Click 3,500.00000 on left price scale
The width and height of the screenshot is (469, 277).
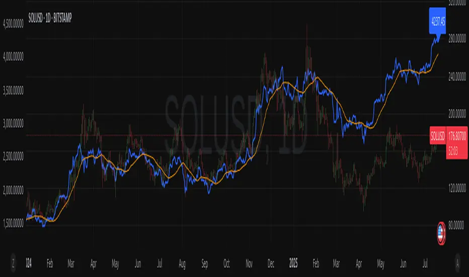(13, 91)
